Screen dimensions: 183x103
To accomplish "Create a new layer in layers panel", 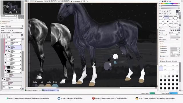I will pyautogui.click(x=2, y=35).
